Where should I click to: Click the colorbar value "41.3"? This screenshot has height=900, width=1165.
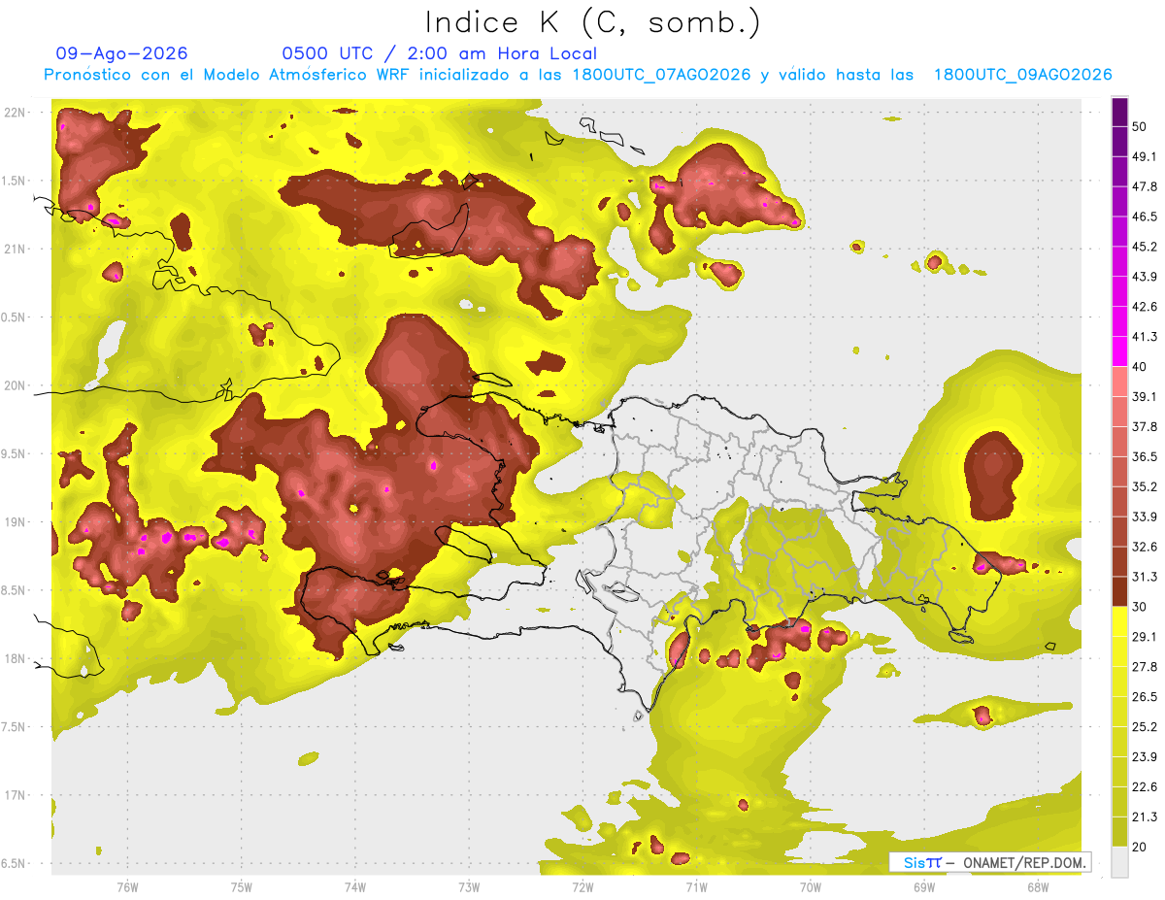(1146, 337)
